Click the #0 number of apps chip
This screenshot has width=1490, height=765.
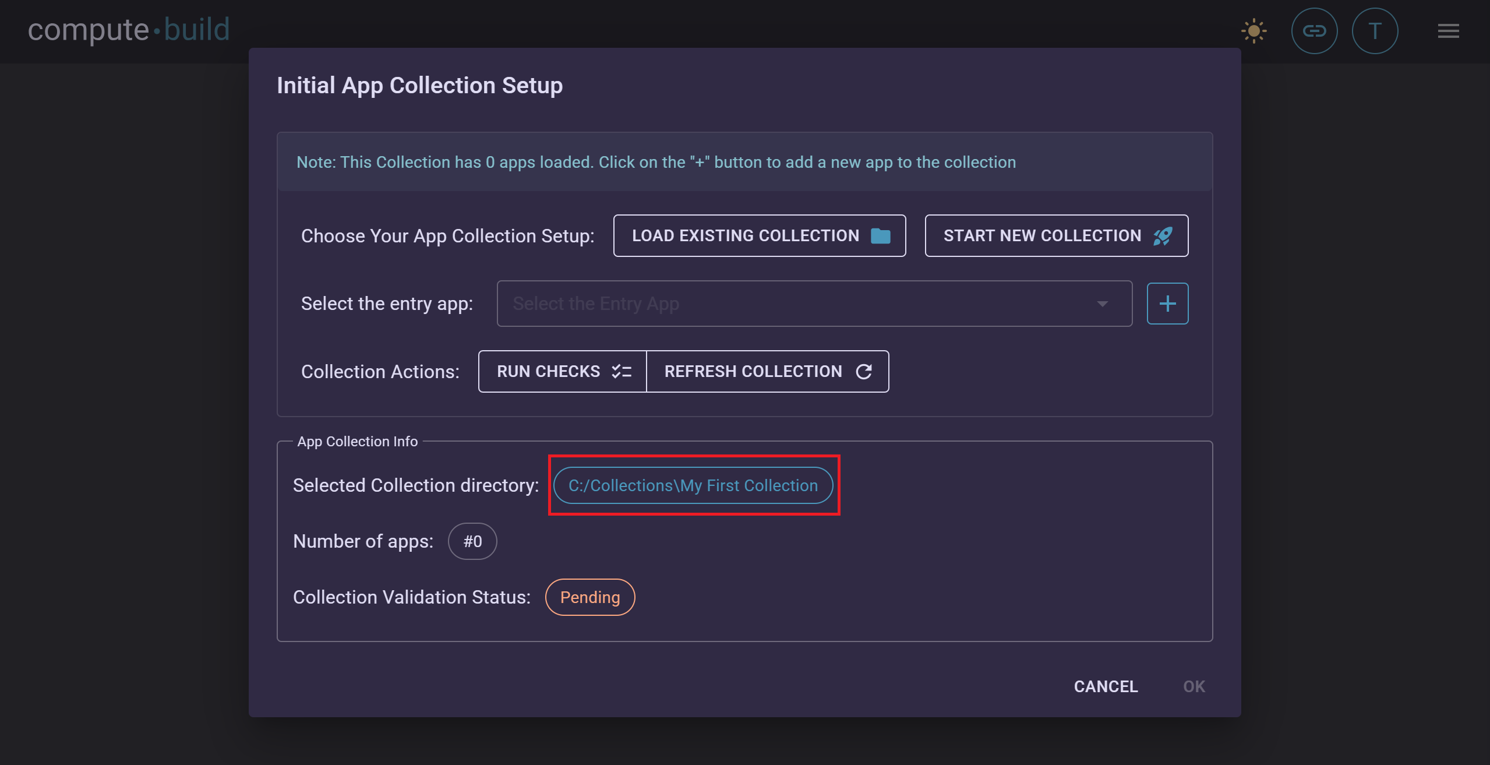(472, 541)
